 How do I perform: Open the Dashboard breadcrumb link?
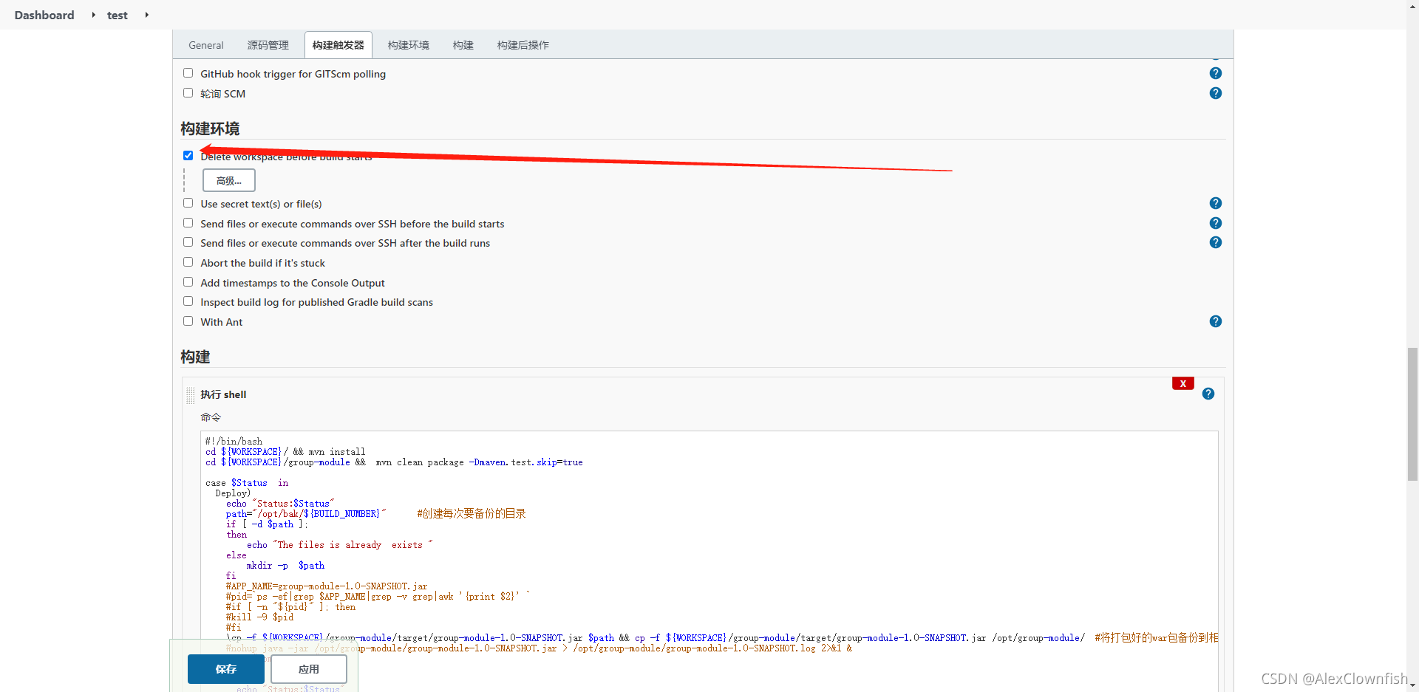44,15
